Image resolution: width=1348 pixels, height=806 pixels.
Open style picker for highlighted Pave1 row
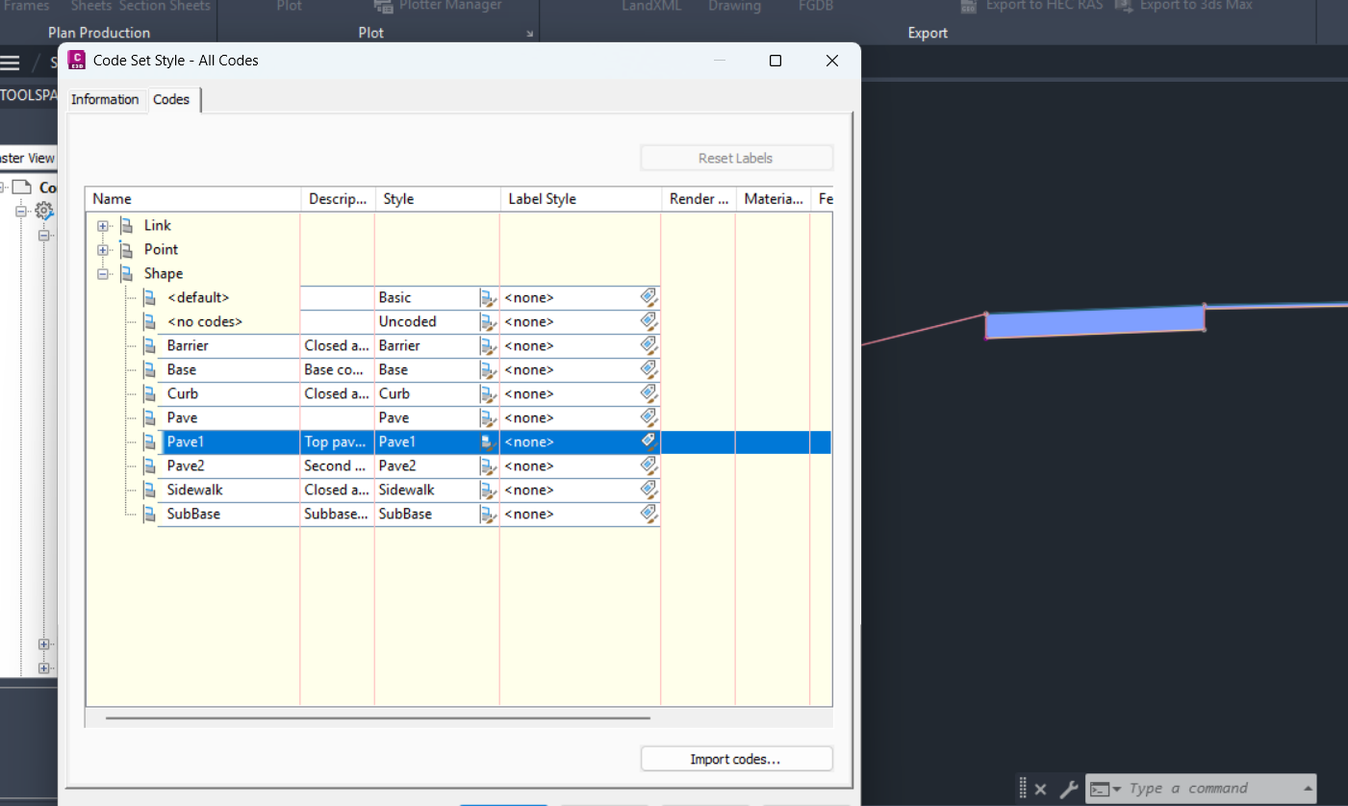click(x=488, y=441)
